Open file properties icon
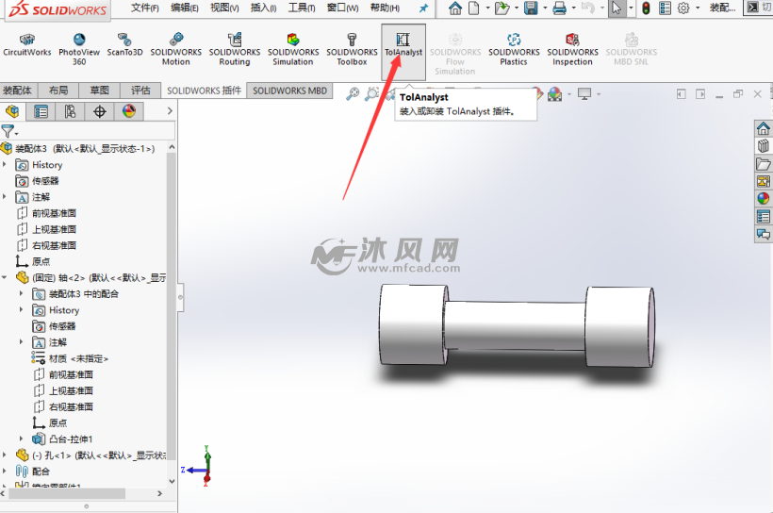Screen dimensions: 773x513 pyautogui.click(x=665, y=8)
